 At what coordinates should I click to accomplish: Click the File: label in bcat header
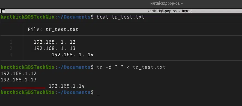click(35, 29)
